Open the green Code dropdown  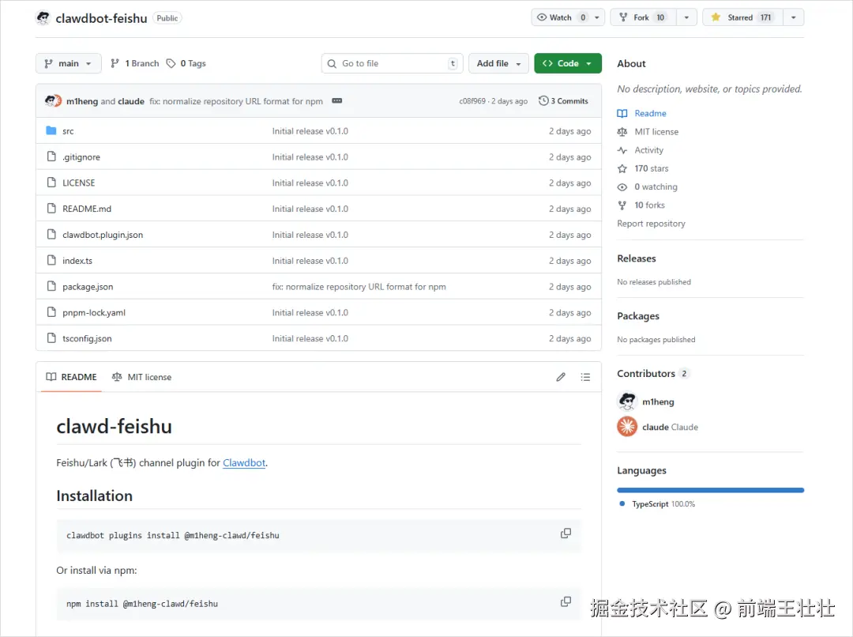click(x=567, y=63)
